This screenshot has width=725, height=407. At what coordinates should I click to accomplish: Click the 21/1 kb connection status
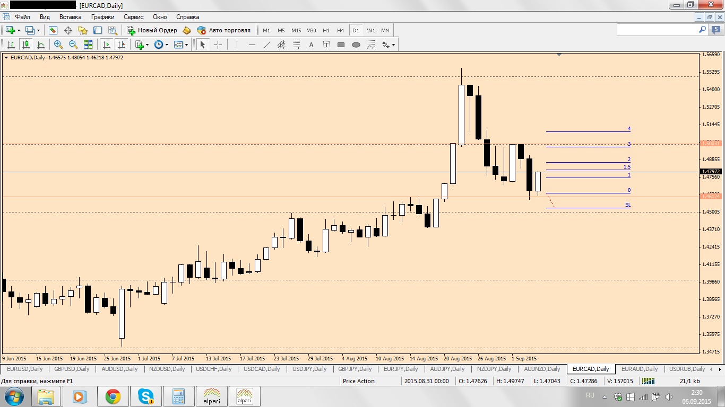pyautogui.click(x=689, y=381)
